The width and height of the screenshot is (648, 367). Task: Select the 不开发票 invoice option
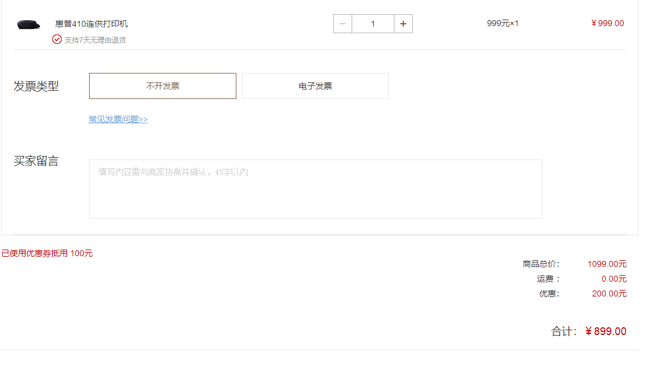click(163, 86)
